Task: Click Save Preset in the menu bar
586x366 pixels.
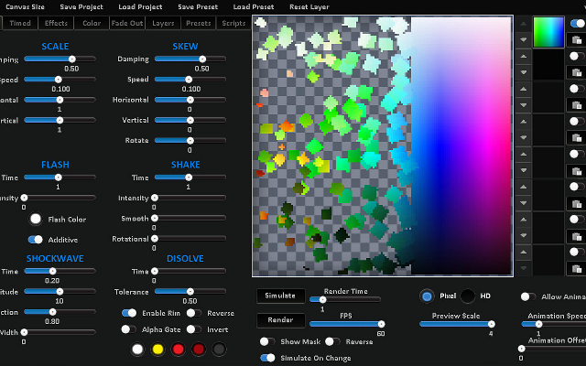Action: pos(198,6)
